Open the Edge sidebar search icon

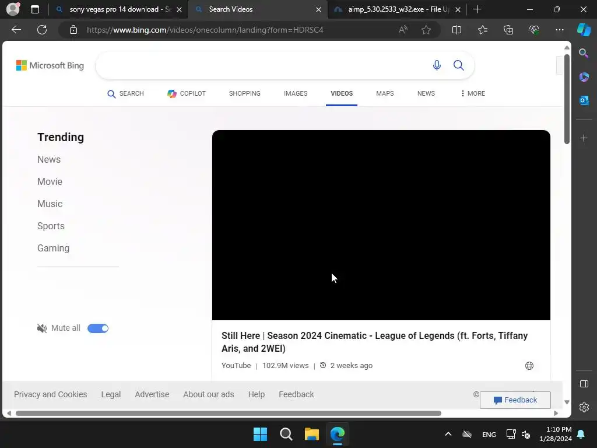[x=584, y=53]
